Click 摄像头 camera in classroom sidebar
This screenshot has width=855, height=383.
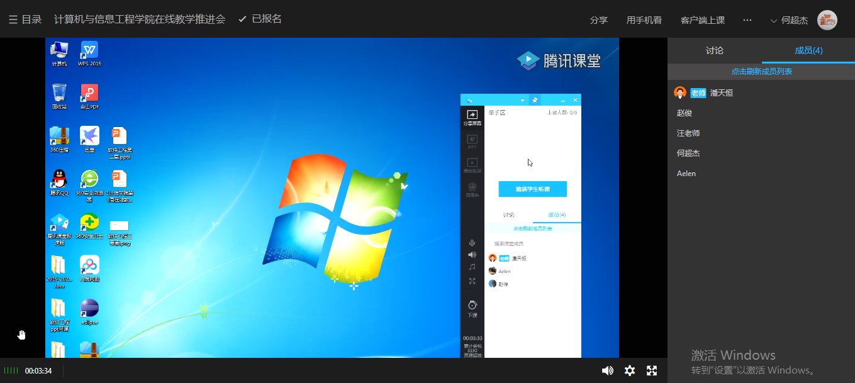click(x=472, y=190)
